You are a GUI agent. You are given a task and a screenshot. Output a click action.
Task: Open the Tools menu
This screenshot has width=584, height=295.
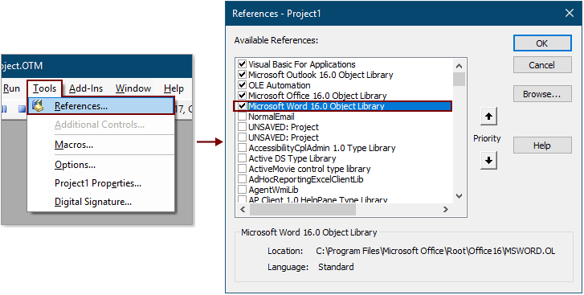click(44, 88)
